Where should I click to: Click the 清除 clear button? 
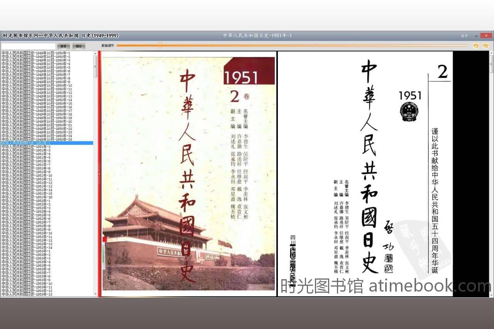79,46
